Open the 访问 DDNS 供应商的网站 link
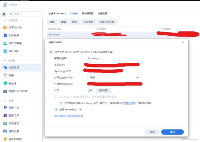The height and width of the screenshot is (142, 200). [69, 116]
